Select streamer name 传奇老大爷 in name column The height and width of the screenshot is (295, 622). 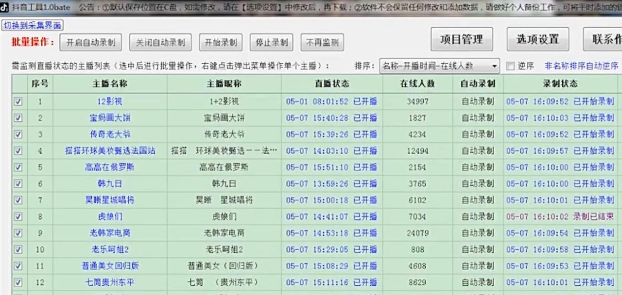110,134
